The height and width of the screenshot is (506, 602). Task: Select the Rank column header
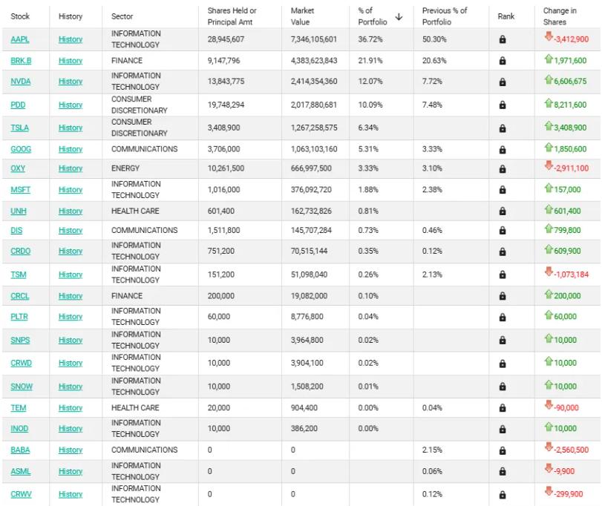pos(506,16)
